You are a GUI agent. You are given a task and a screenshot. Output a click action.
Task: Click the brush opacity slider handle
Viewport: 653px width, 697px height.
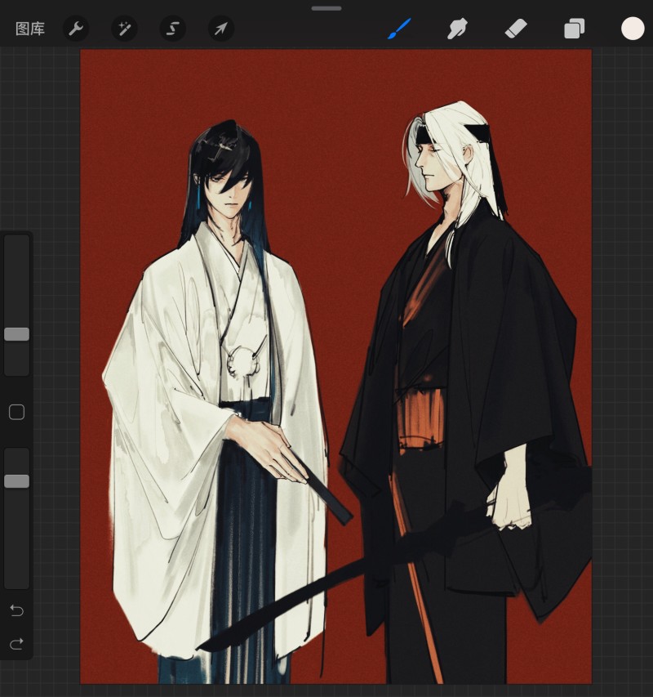[x=17, y=481]
